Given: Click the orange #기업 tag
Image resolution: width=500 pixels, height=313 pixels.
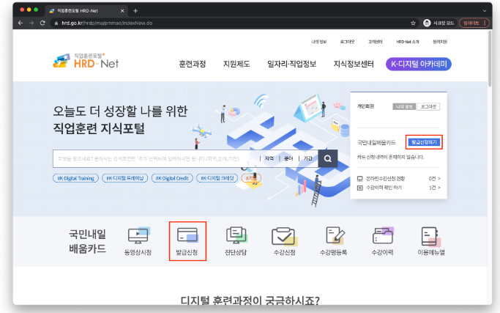Looking at the screenshot, I should pos(251,178).
